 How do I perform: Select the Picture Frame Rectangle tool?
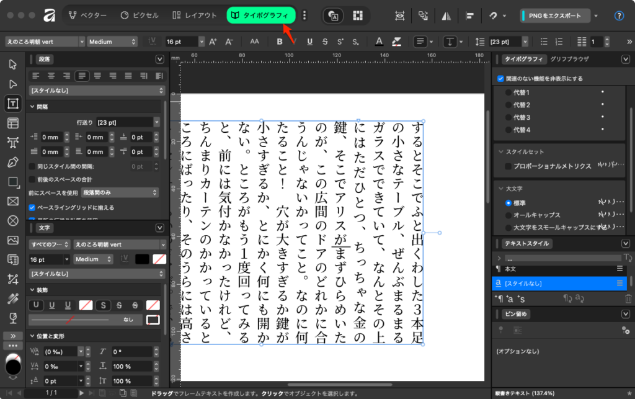(12, 201)
